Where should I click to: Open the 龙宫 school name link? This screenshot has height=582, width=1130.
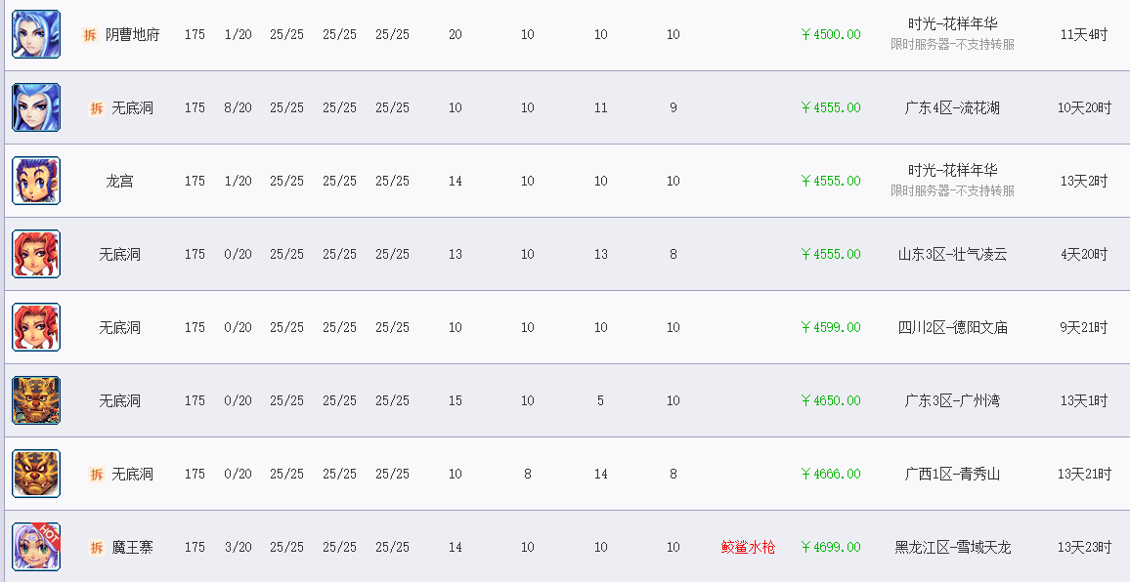pyautogui.click(x=119, y=181)
